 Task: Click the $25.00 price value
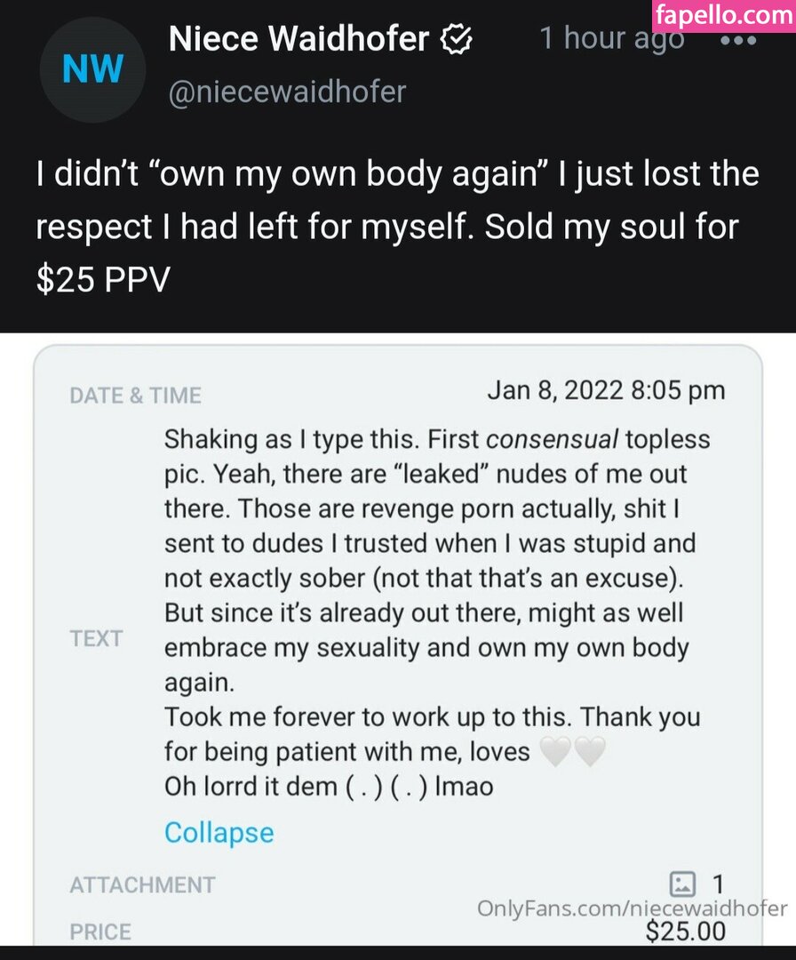click(x=685, y=932)
